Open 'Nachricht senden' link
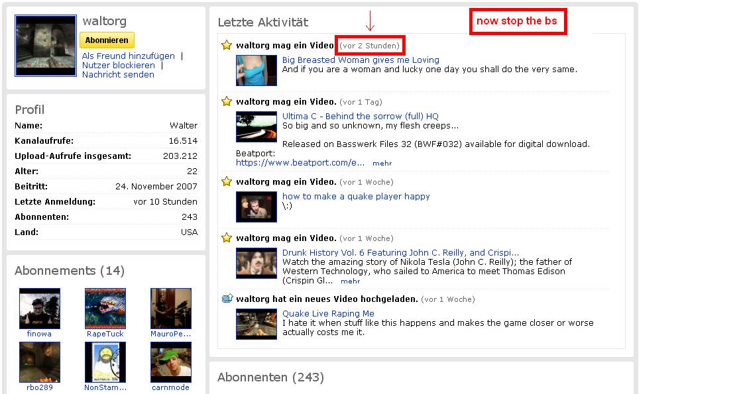This screenshot has height=394, width=739. click(118, 75)
